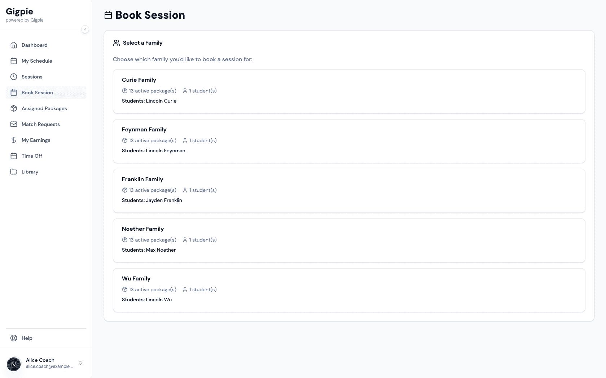This screenshot has width=606, height=378.
Task: Select the Curie Family card
Action: (x=349, y=91)
